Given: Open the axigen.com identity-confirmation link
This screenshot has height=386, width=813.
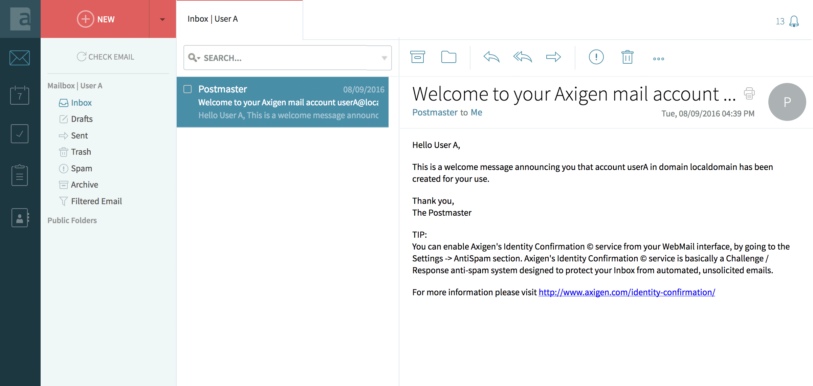Looking at the screenshot, I should pos(627,292).
